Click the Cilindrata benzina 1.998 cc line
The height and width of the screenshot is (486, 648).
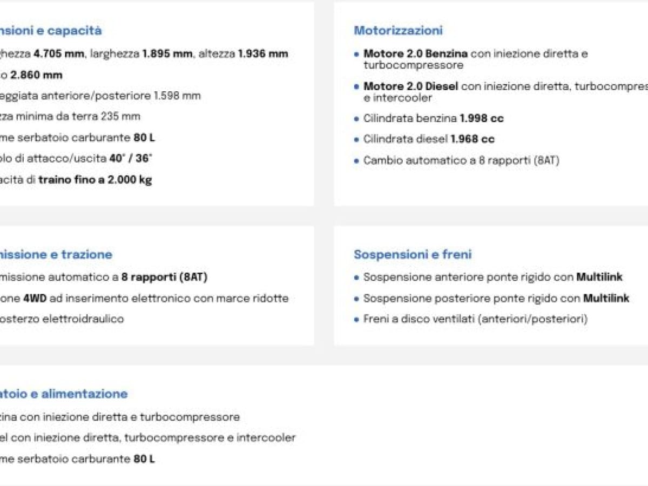pyautogui.click(x=433, y=118)
